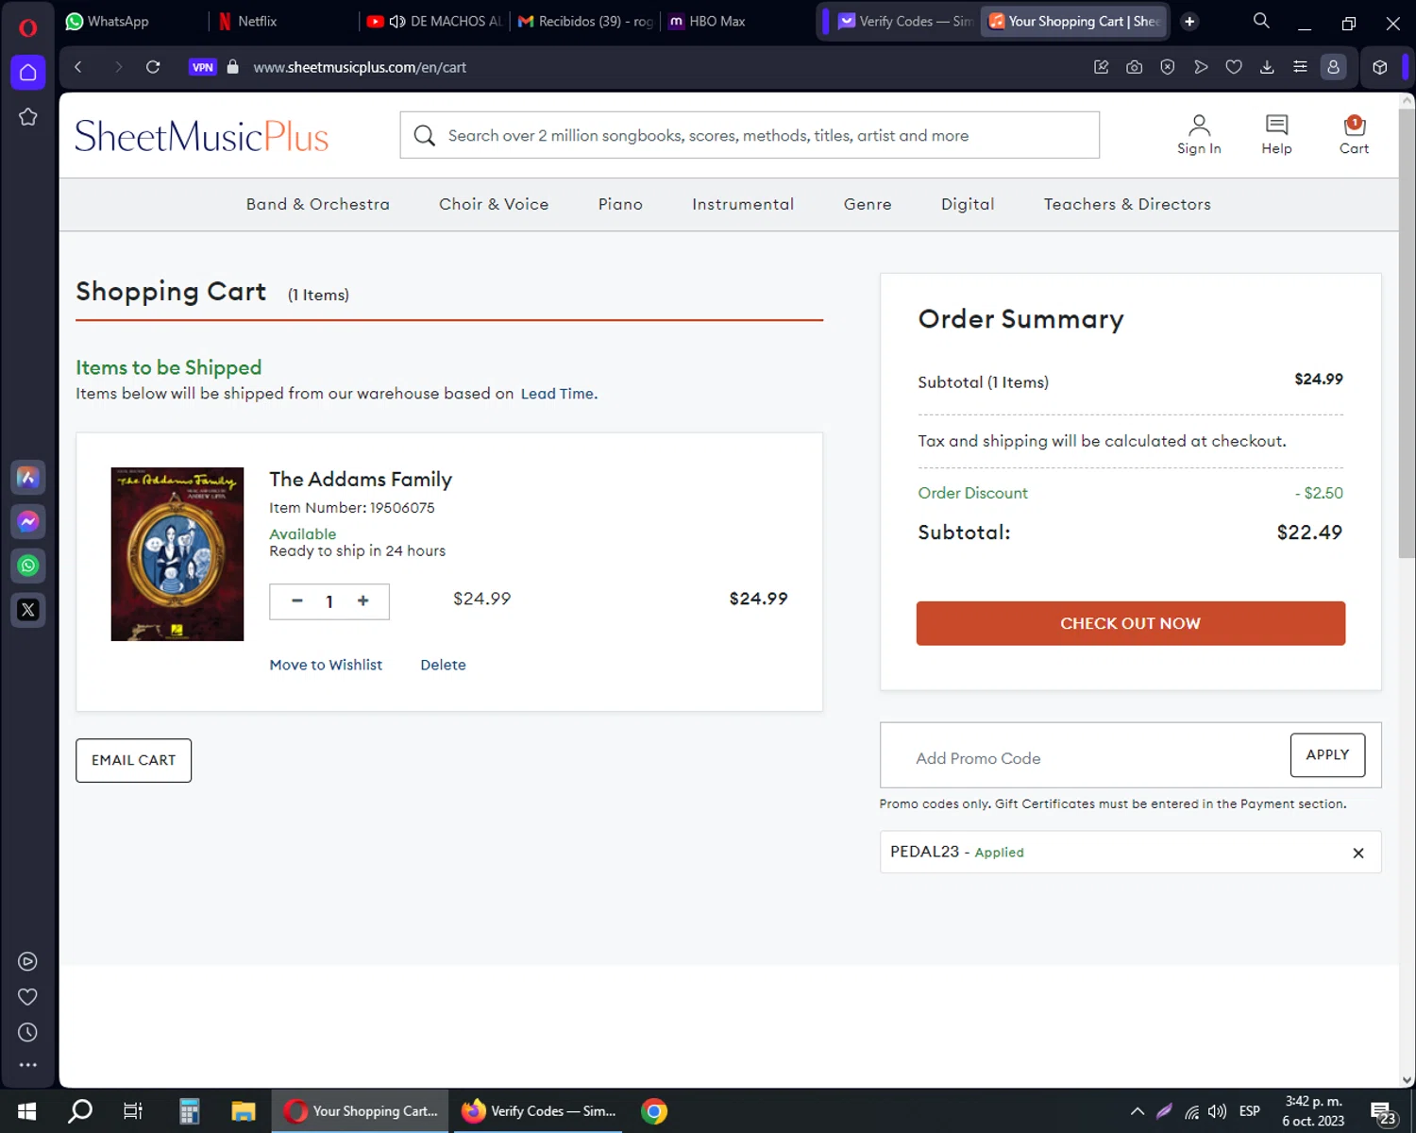Open the browser profile icon
The height and width of the screenshot is (1133, 1416).
(x=1333, y=67)
